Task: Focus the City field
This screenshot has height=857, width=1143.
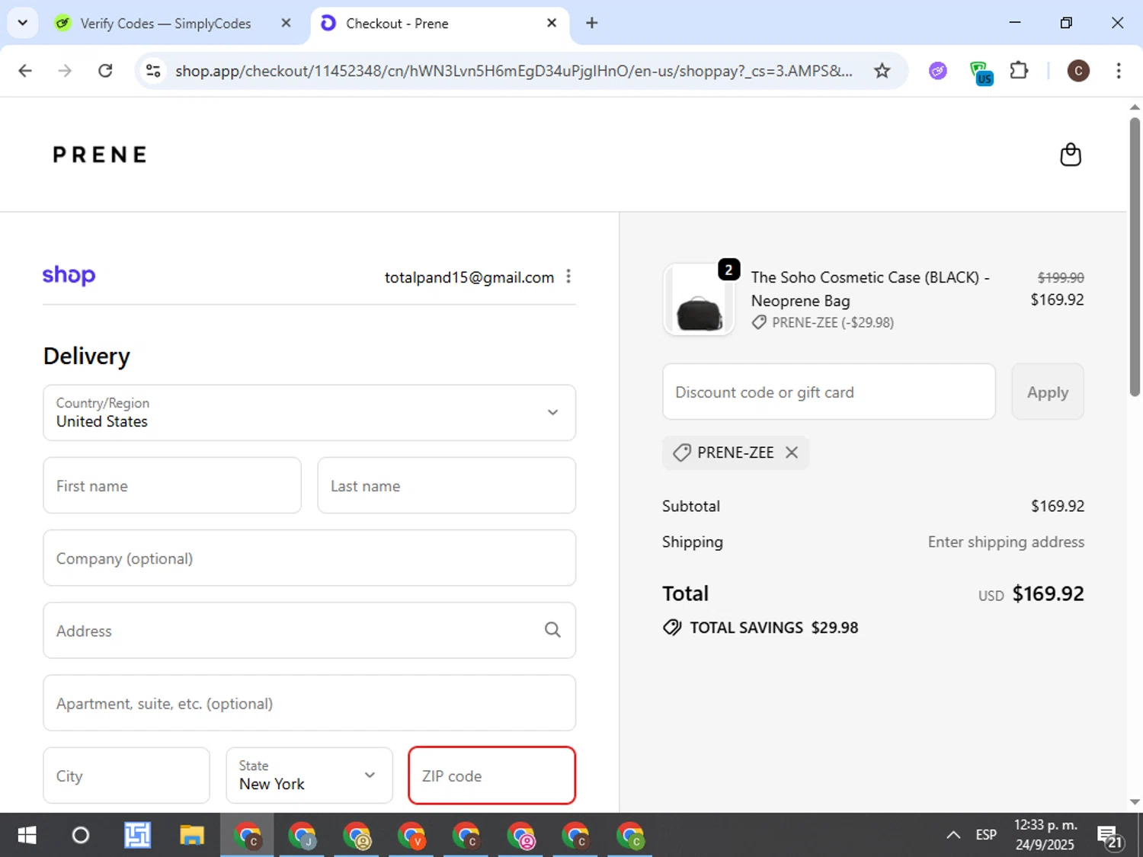Action: coord(126,775)
